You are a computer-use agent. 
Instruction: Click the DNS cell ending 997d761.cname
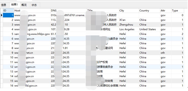click(69, 15)
